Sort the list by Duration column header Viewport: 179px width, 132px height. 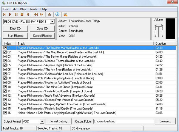[x=165, y=43]
